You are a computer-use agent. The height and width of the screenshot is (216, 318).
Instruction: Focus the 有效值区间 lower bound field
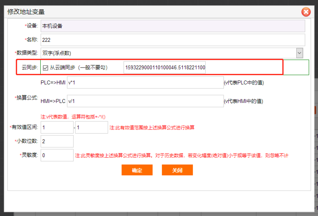click(x=57, y=128)
